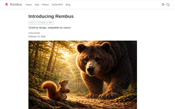The width and height of the screenshot is (175, 109).
Task: Open the Julia navigation item
Action: 37,5
